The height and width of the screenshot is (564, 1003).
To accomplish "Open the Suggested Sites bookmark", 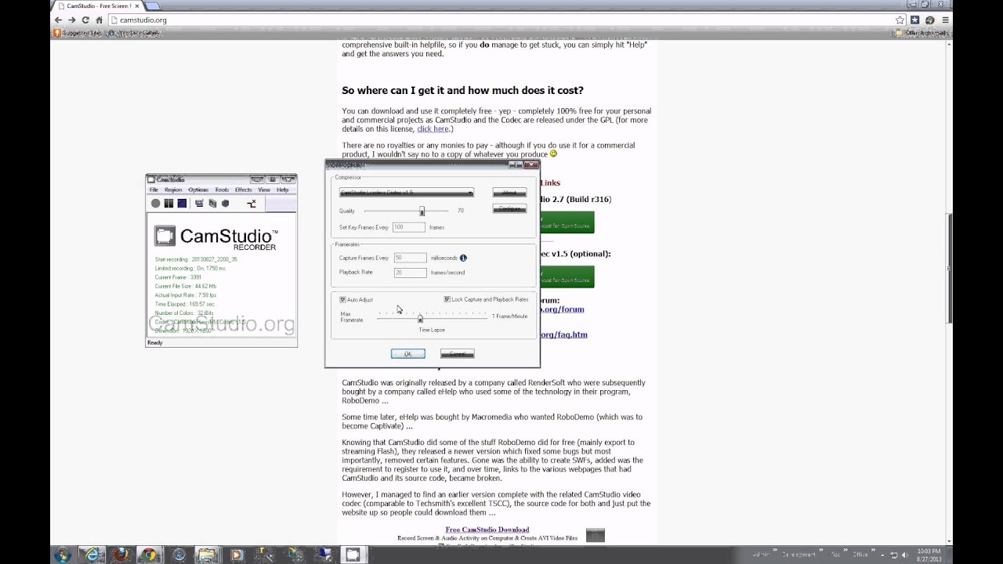I will 78,33.
